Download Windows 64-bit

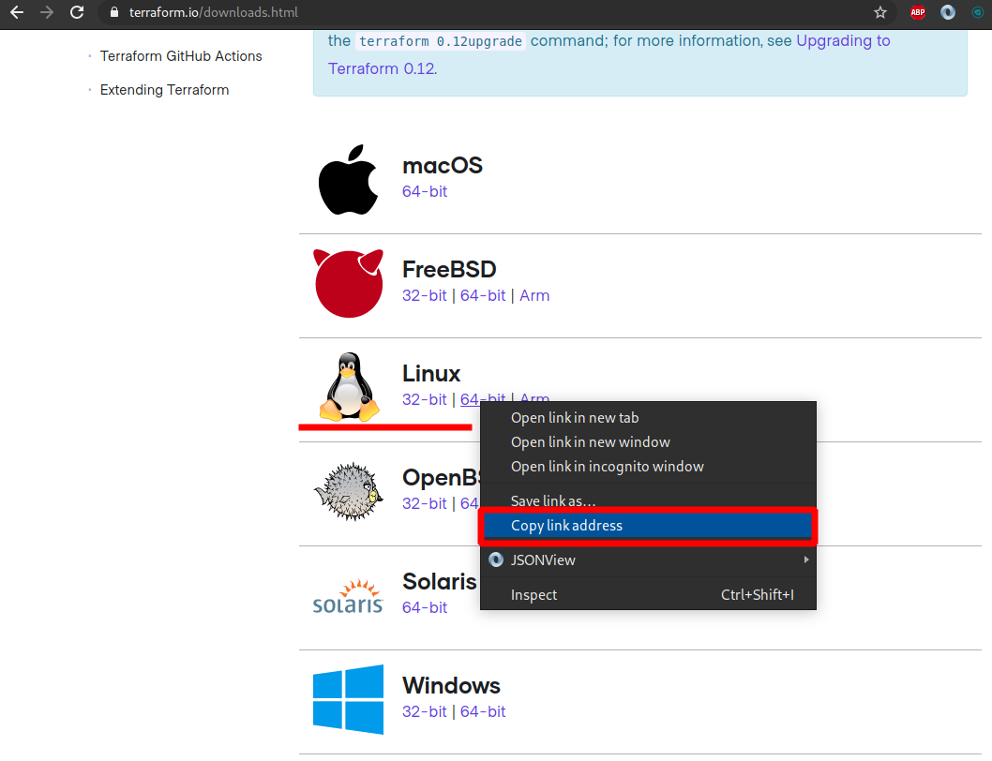pyautogui.click(x=483, y=711)
